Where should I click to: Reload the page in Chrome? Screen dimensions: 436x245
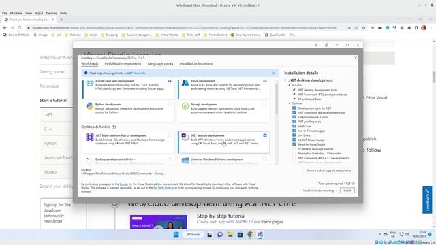click(20, 28)
